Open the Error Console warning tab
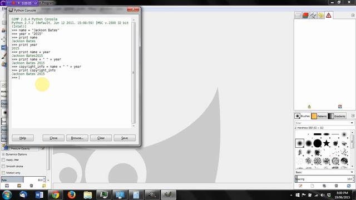Viewport: 356px width, 200px height. [x=329, y=16]
